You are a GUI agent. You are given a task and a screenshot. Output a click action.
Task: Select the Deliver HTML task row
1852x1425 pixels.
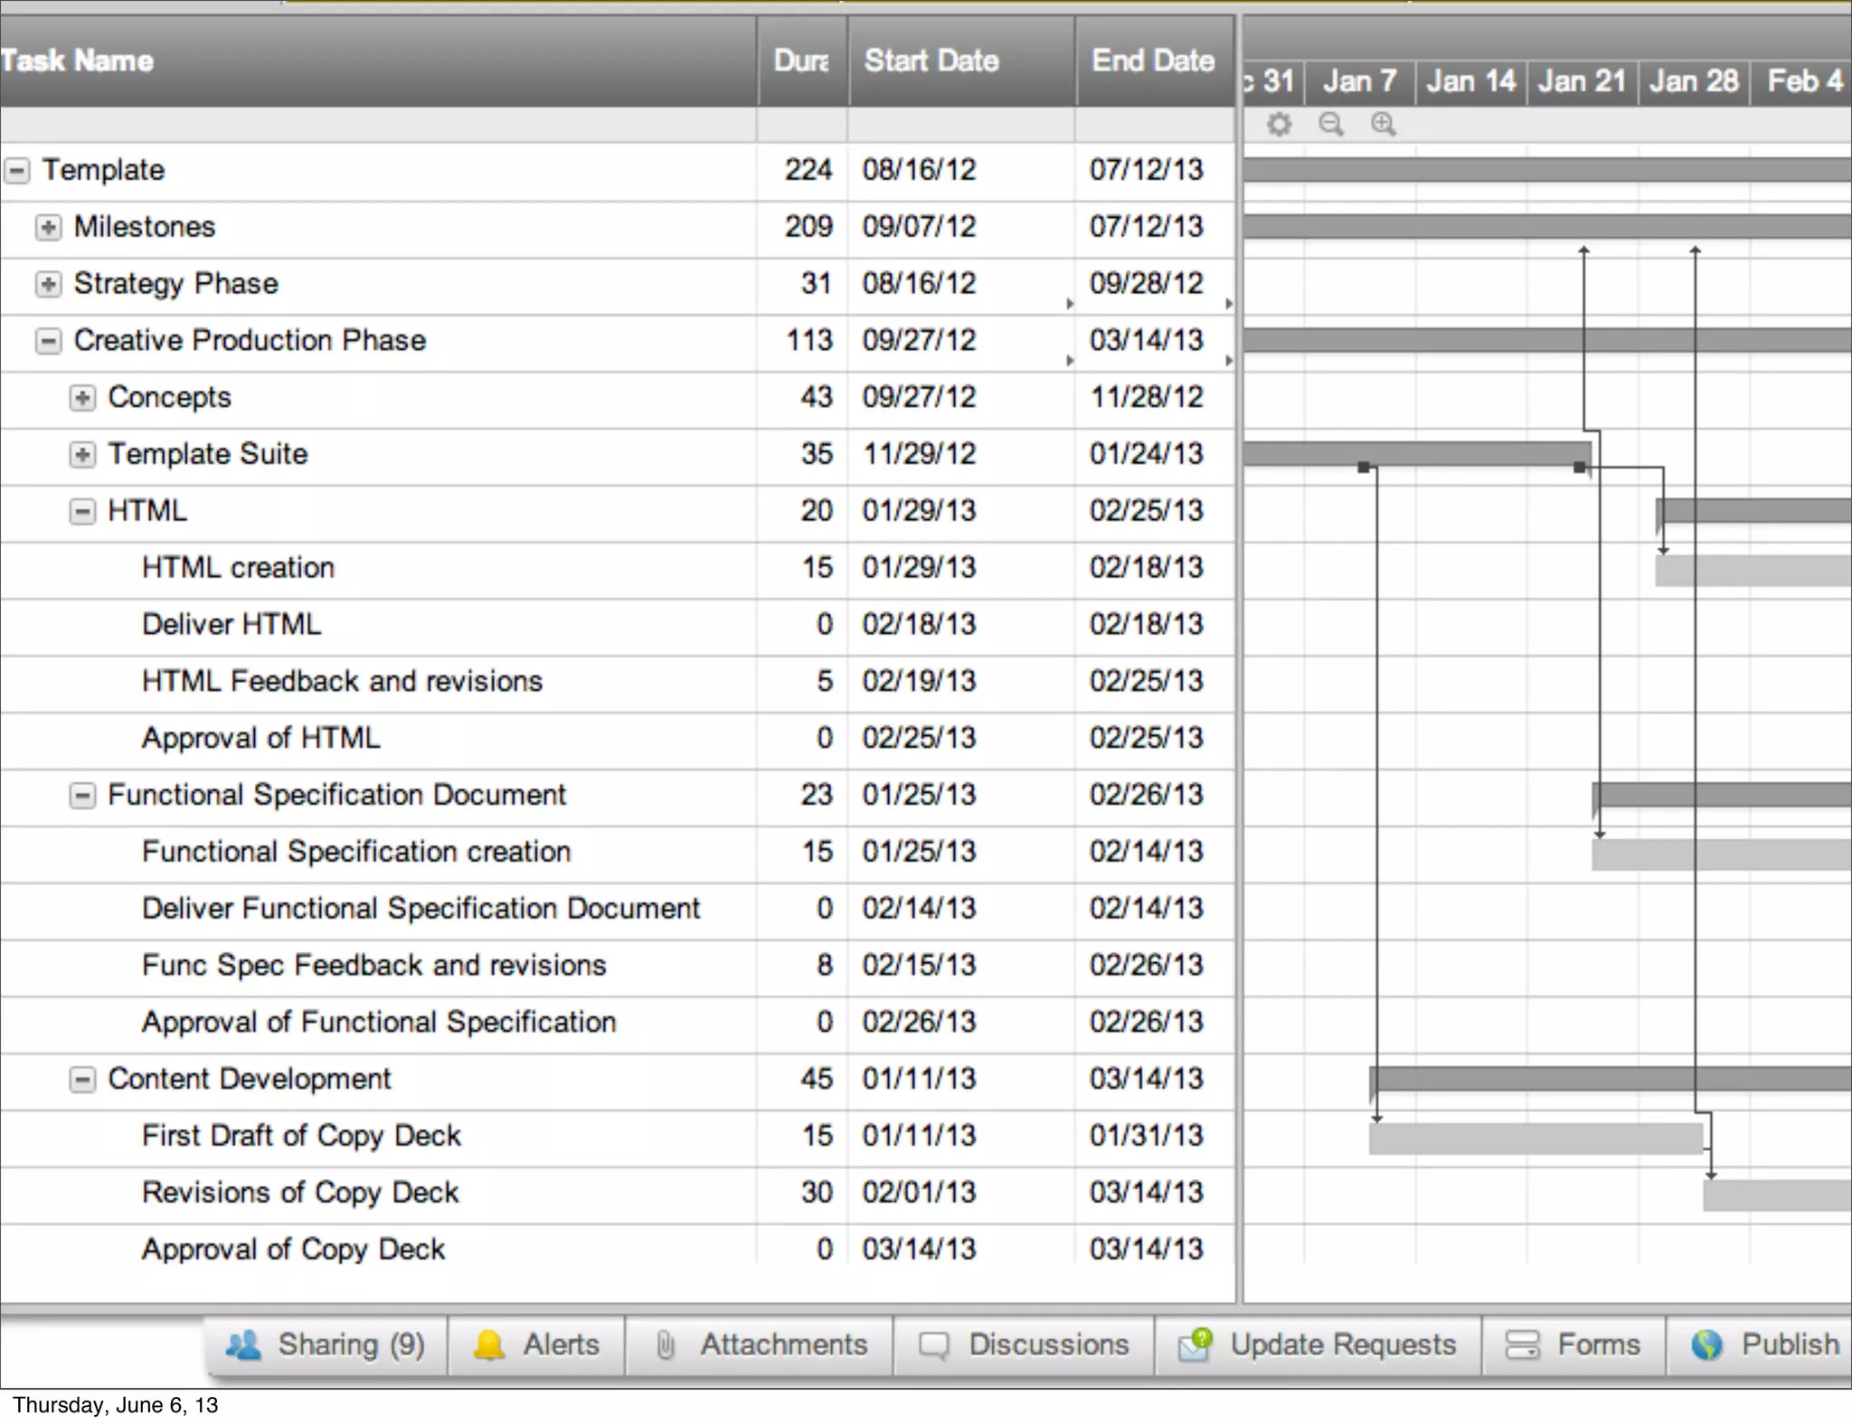click(x=231, y=625)
